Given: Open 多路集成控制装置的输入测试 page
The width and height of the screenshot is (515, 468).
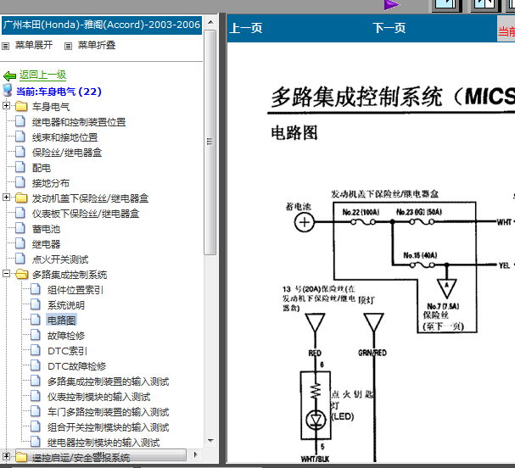Looking at the screenshot, I should pyautogui.click(x=108, y=382).
